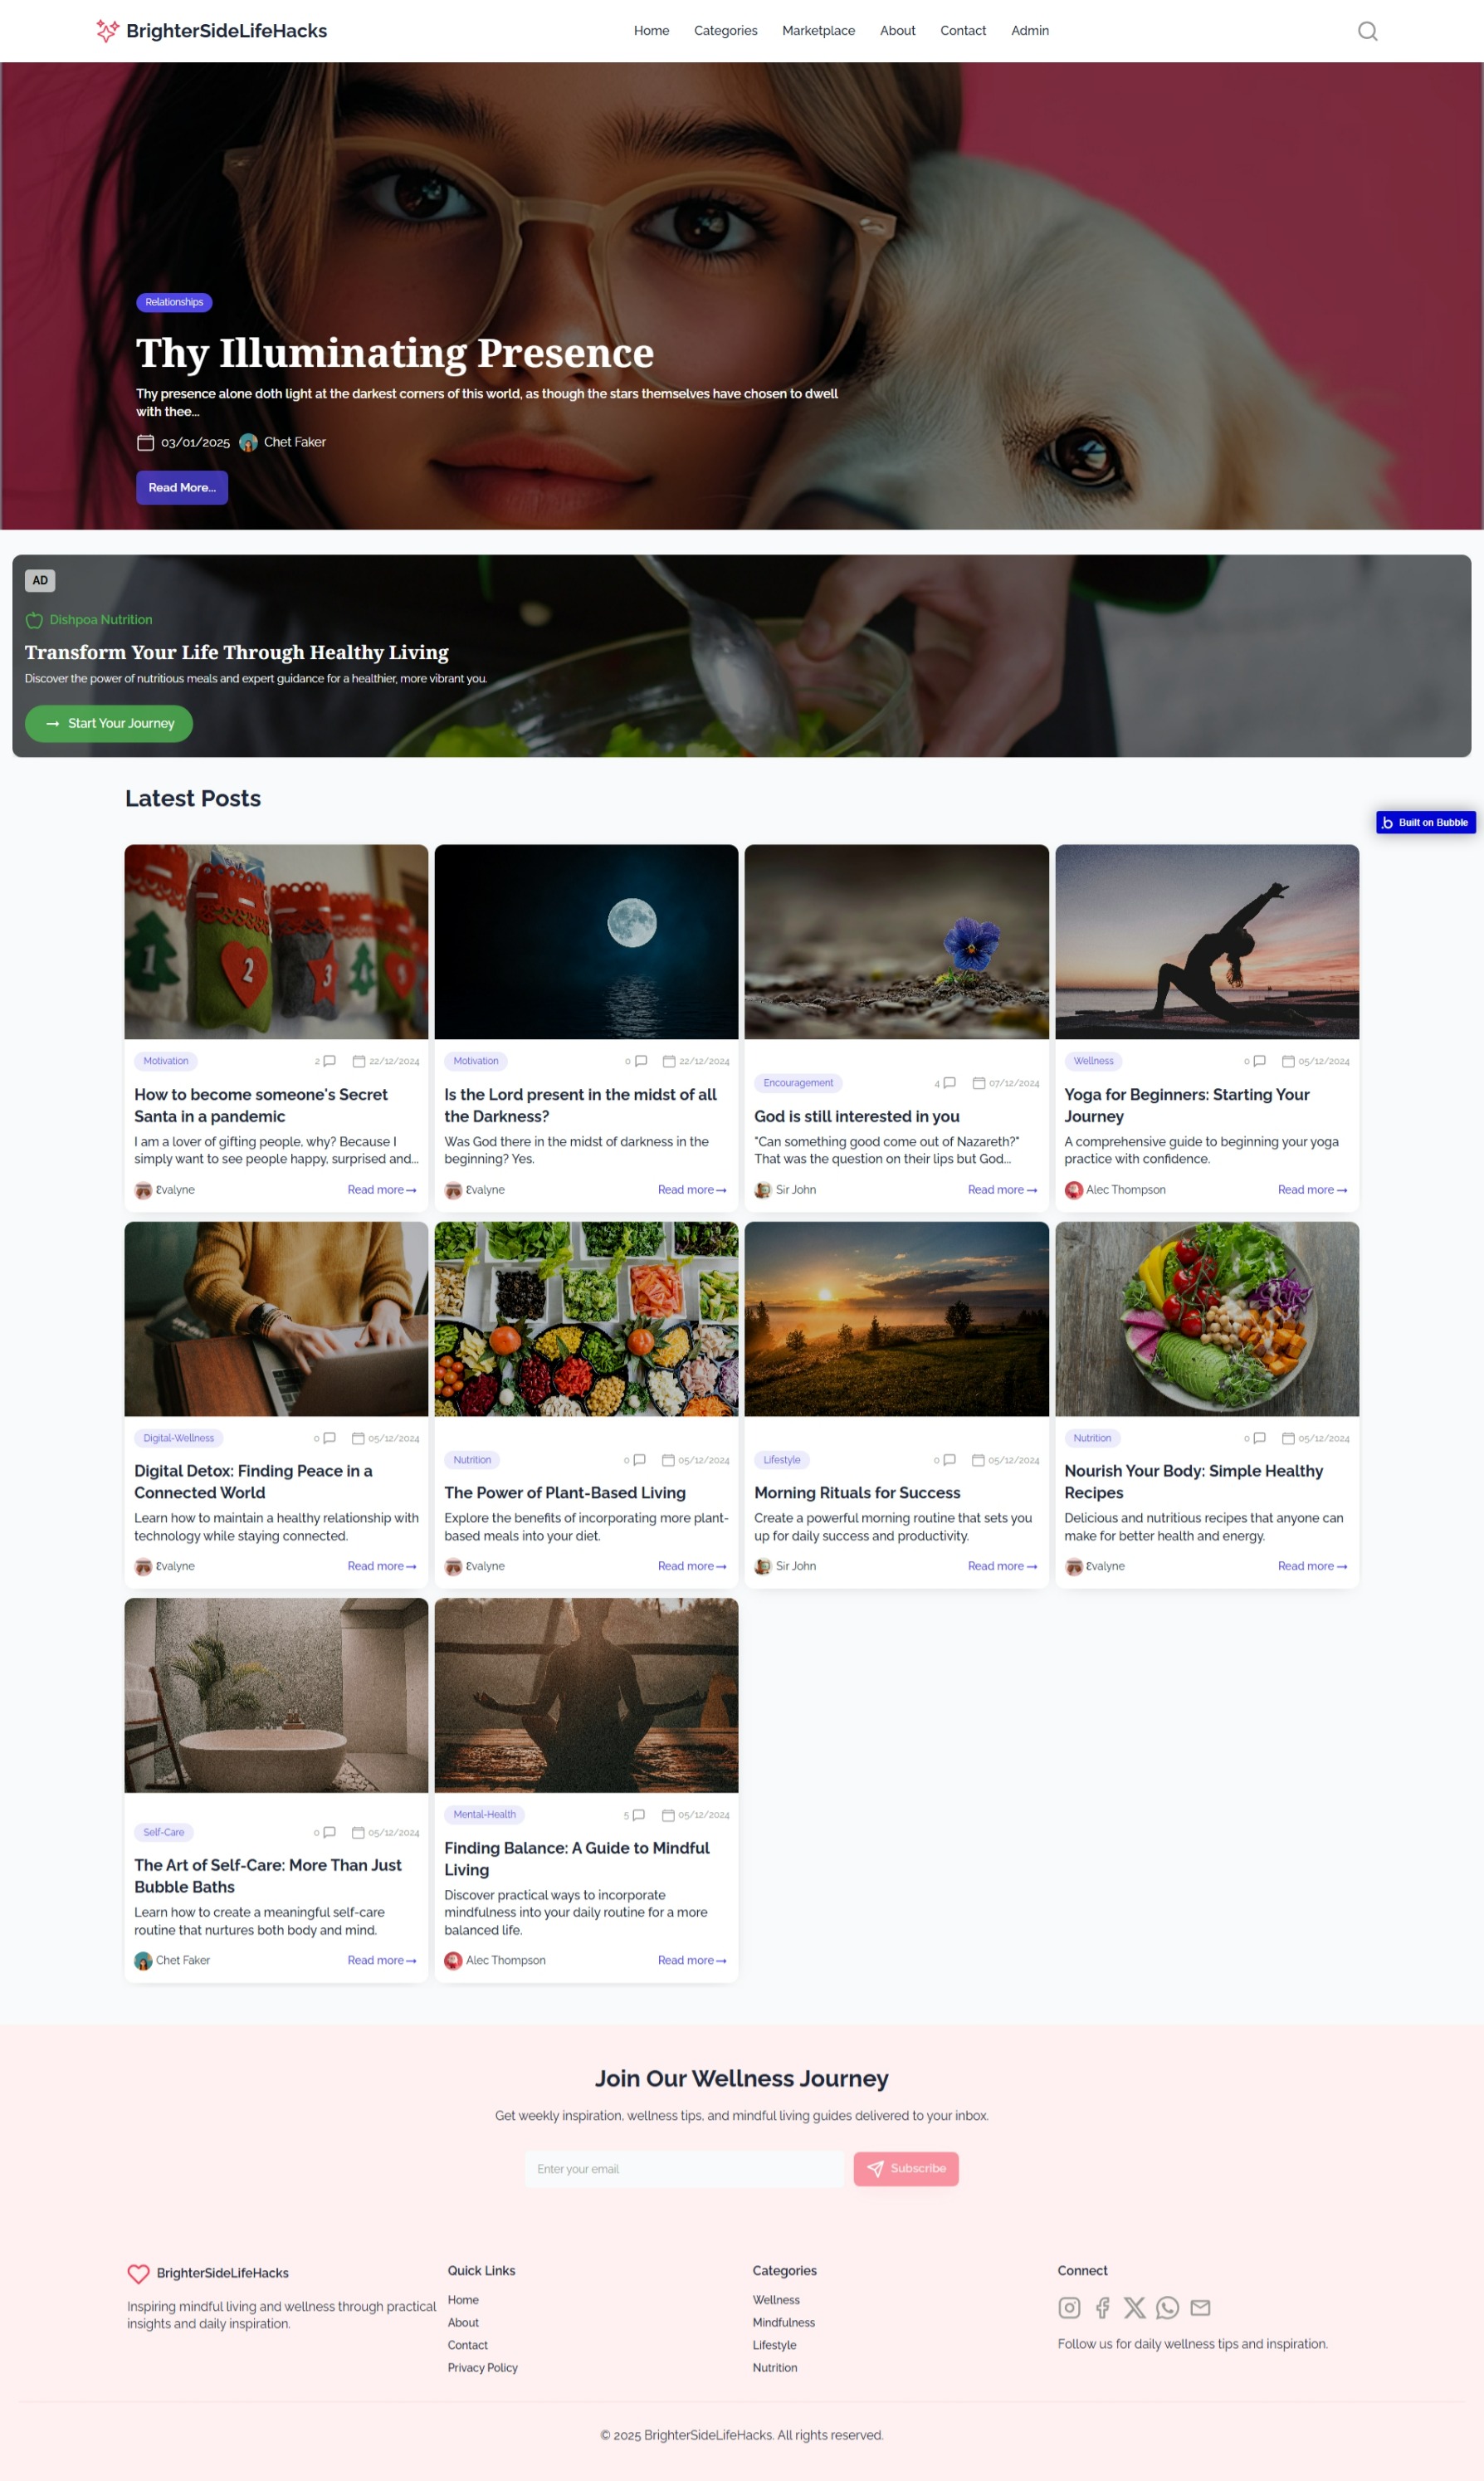Open the Facebook icon in footer
This screenshot has height=2481, width=1484.
1102,2307
